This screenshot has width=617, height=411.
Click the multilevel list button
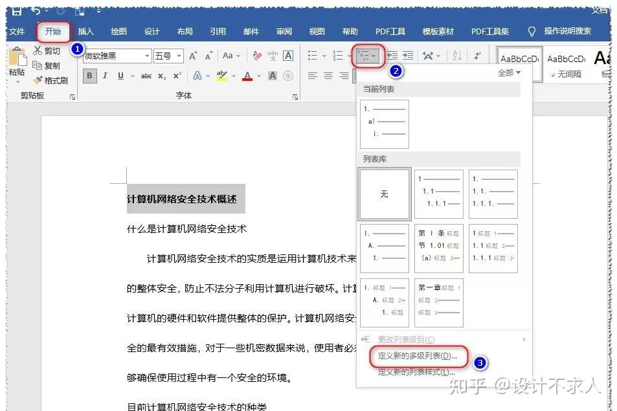[x=368, y=56]
